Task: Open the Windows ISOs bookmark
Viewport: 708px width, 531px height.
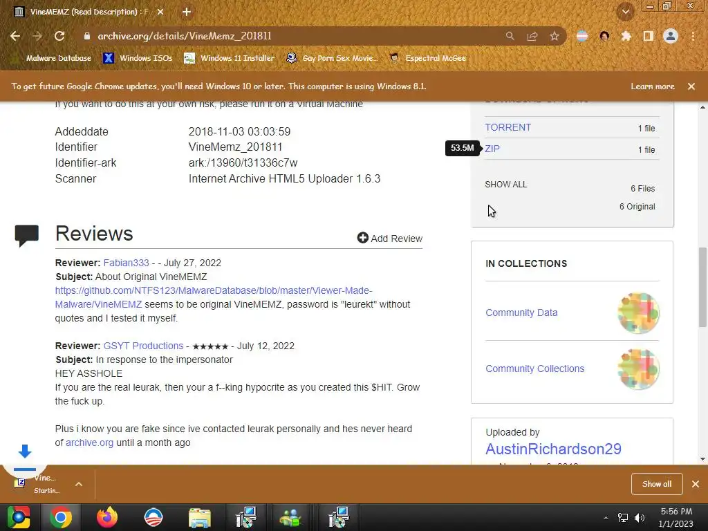Action: [x=138, y=58]
